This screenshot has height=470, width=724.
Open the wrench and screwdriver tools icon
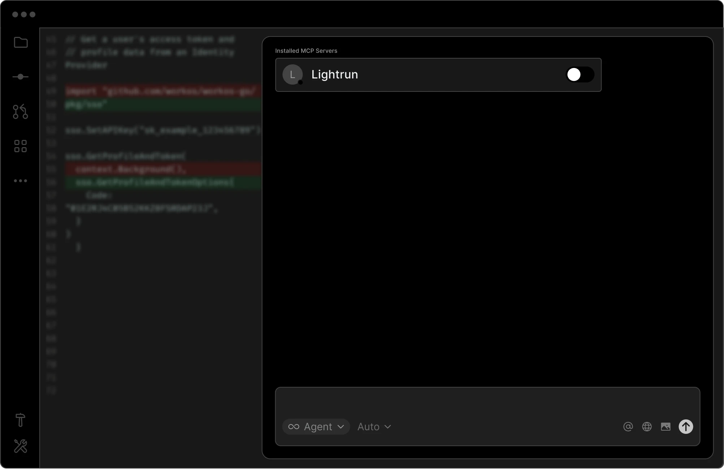21,446
